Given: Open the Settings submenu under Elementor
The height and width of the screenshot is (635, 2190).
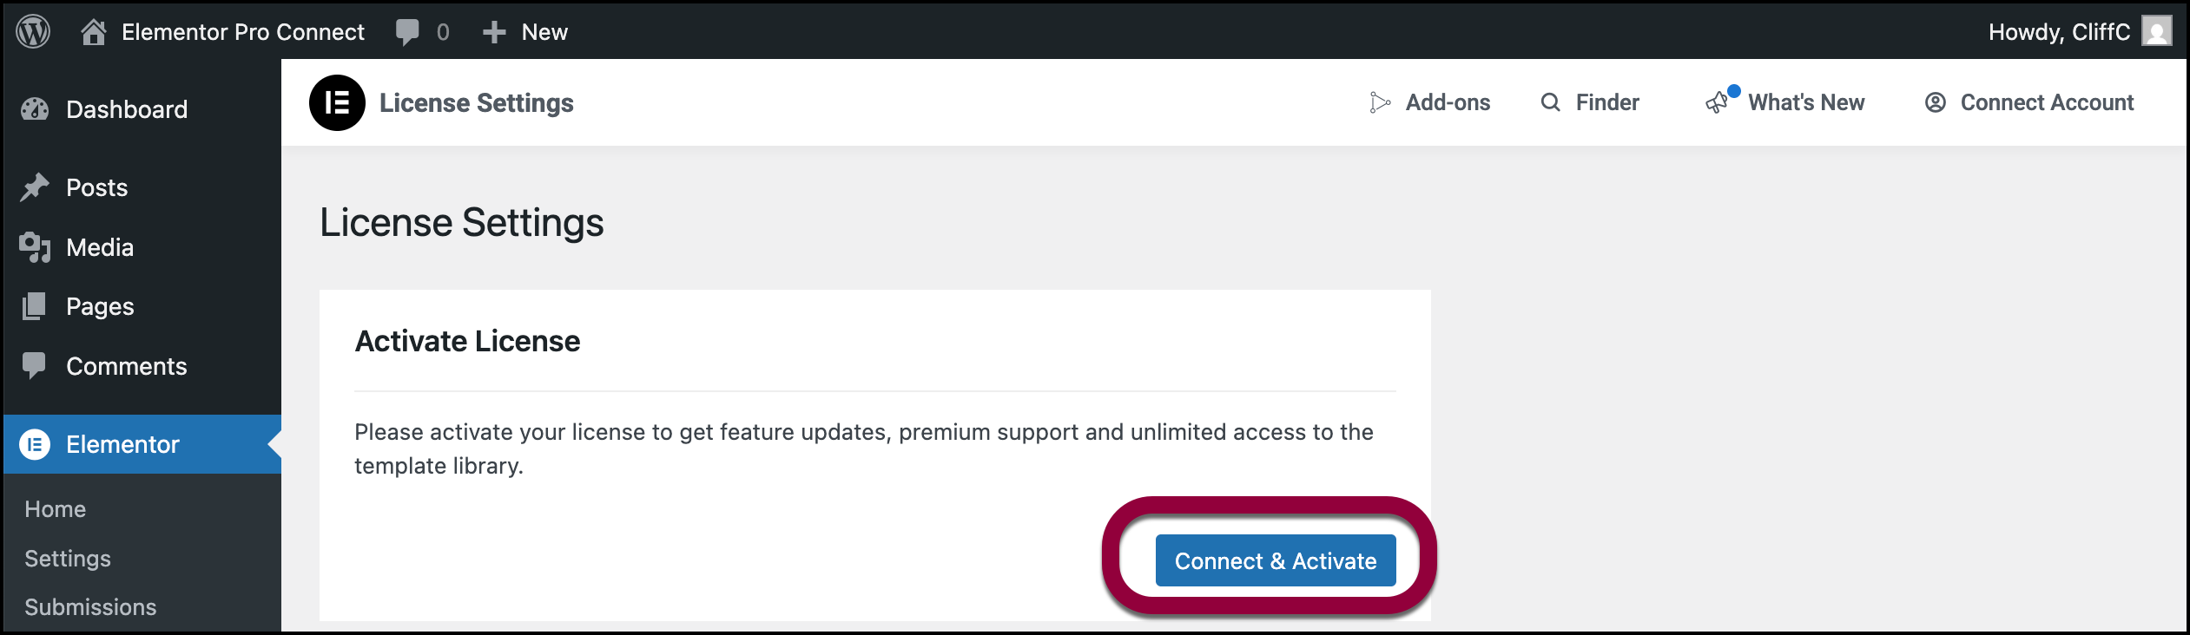Looking at the screenshot, I should pyautogui.click(x=68, y=559).
